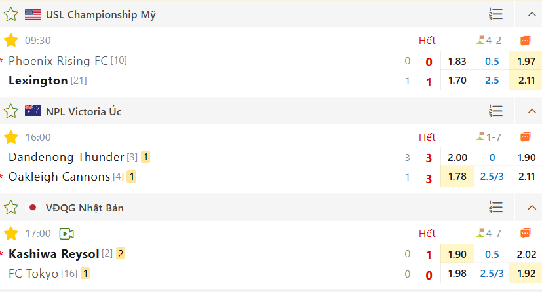Viewport: 542px width, 292px height.
Task: Click orange chat icon in Dandenong Thunder match
Action: [x=525, y=137]
